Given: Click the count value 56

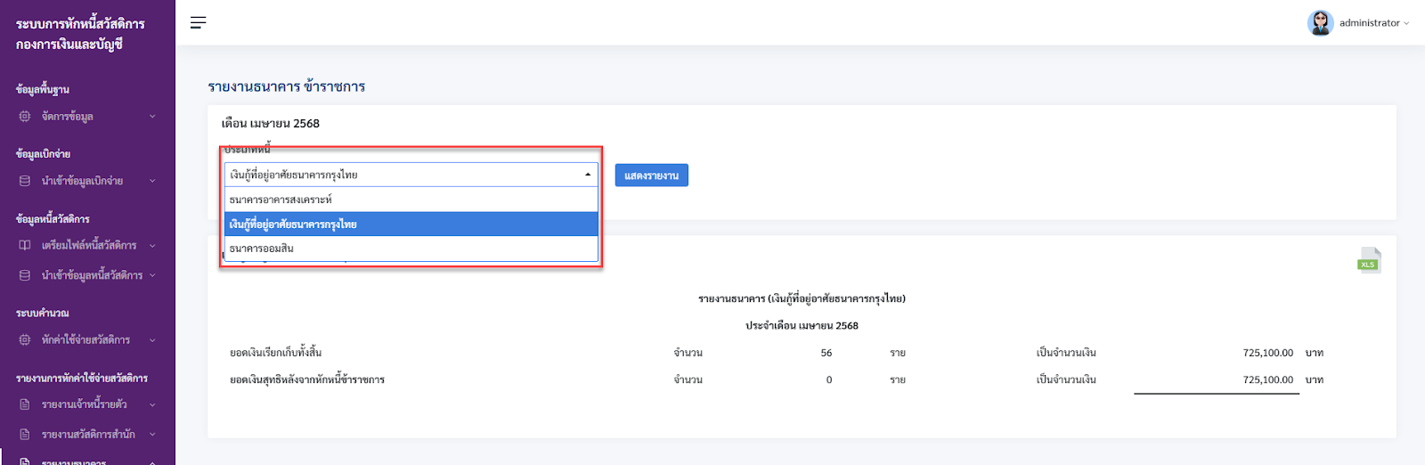Looking at the screenshot, I should pyautogui.click(x=826, y=353).
